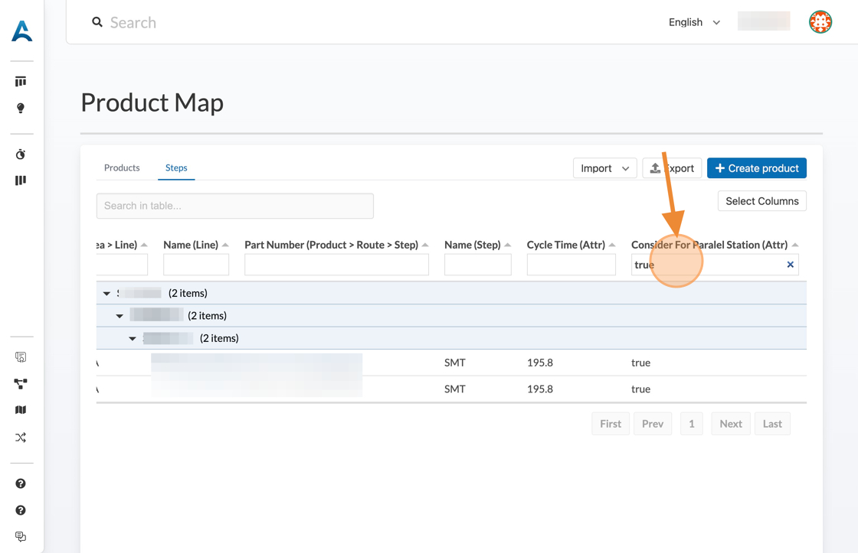Click the blue A logo in sidebar
858x553 pixels.
(21, 31)
